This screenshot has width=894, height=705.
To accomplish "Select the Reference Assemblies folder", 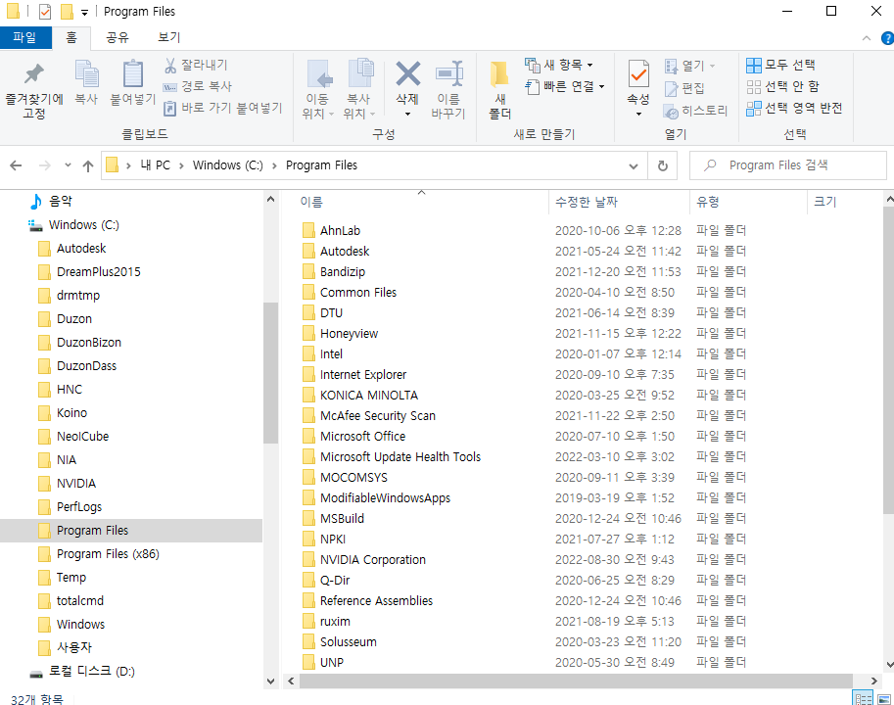I will click(376, 600).
